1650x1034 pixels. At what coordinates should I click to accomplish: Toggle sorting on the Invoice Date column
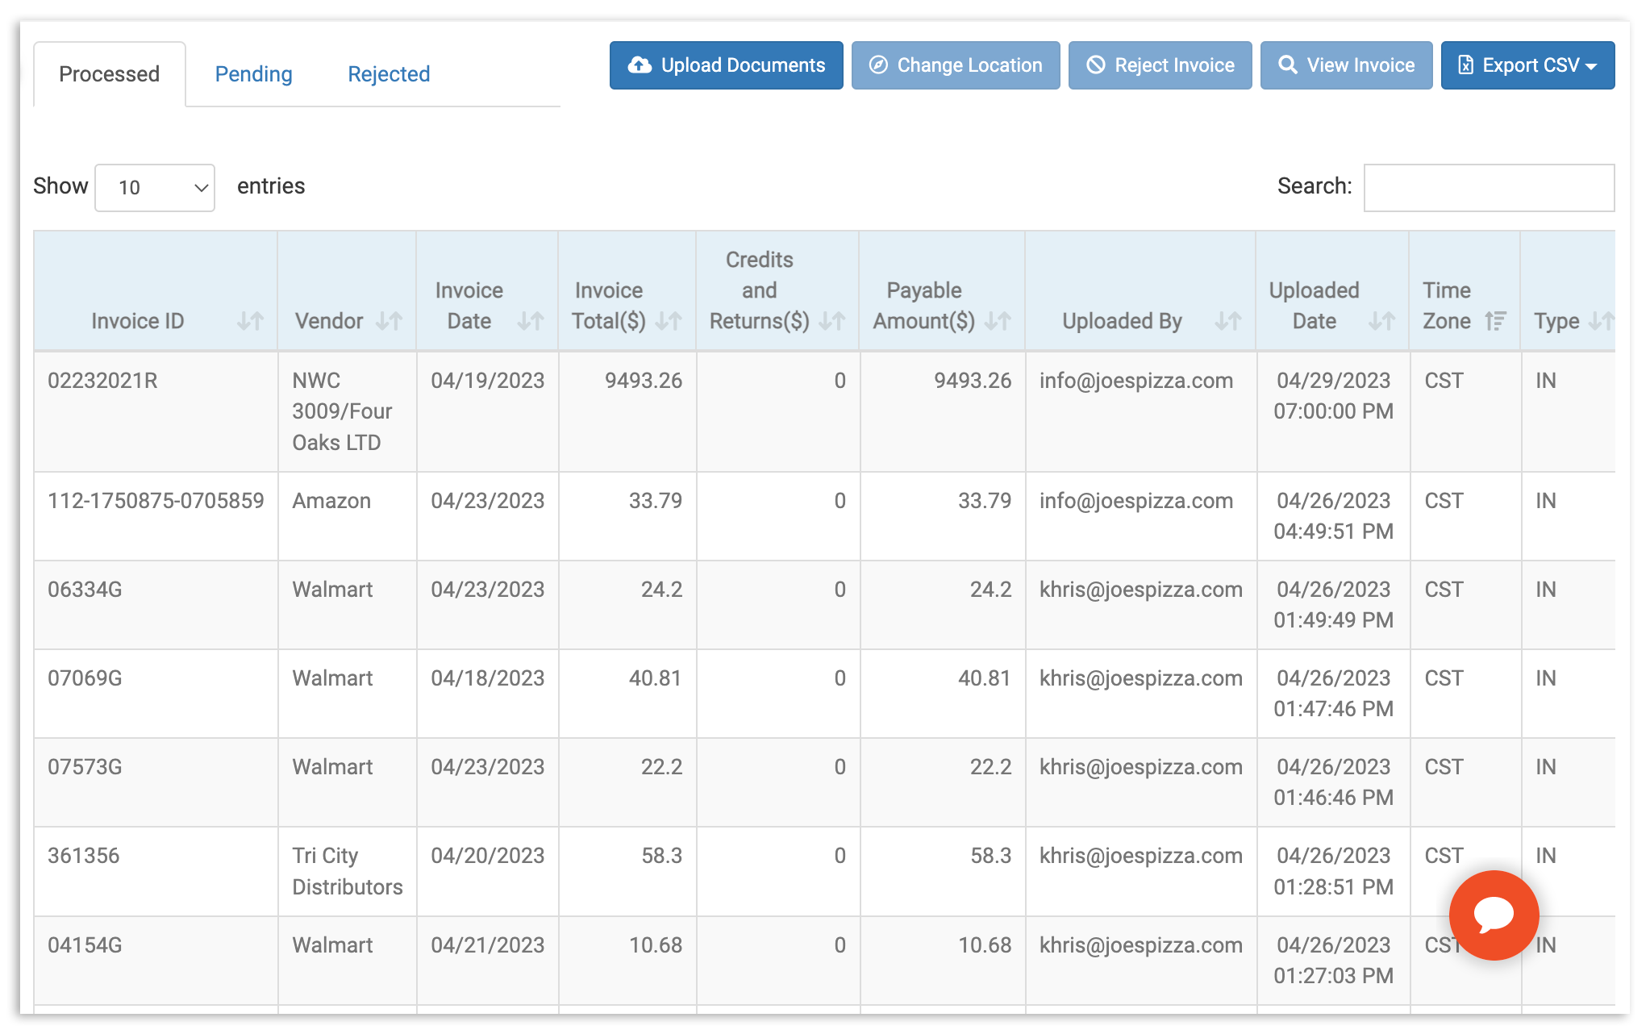coord(531,320)
